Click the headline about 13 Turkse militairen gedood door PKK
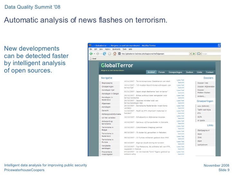Viewport: 234px width, 176px height. (146, 138)
